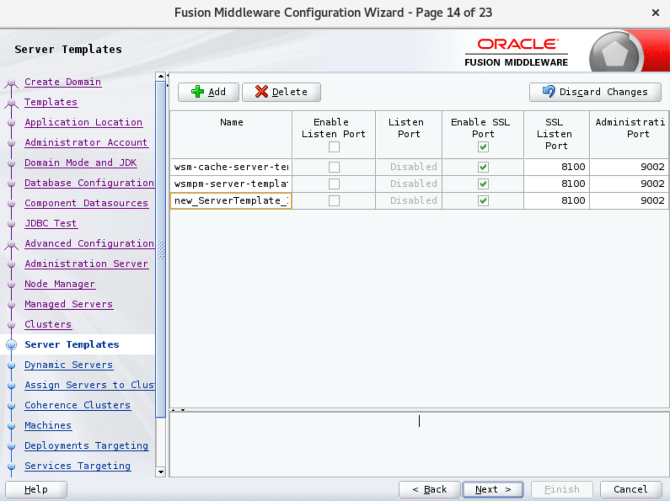Click the step bullet beside Administration Server
Image resolution: width=670 pixels, height=501 pixels.
point(12,264)
